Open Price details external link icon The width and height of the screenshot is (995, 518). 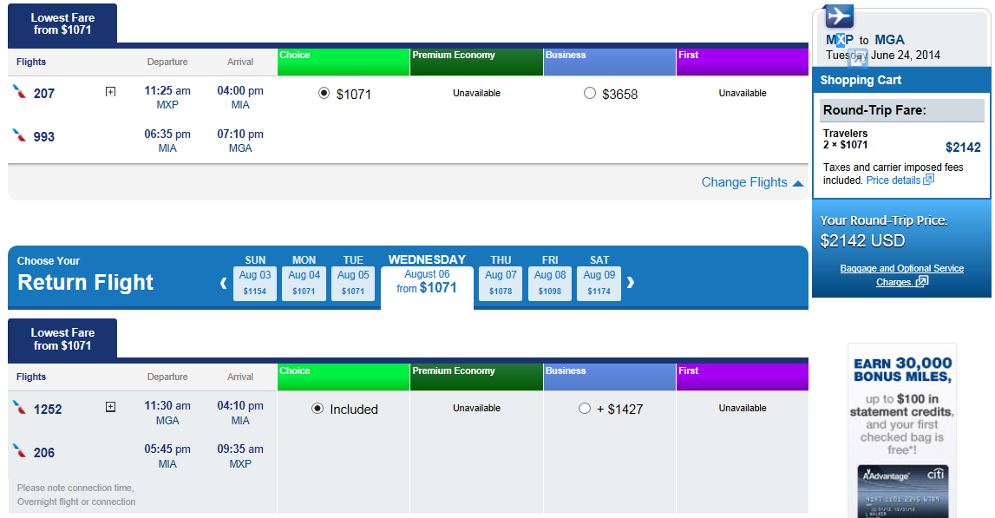tap(928, 180)
